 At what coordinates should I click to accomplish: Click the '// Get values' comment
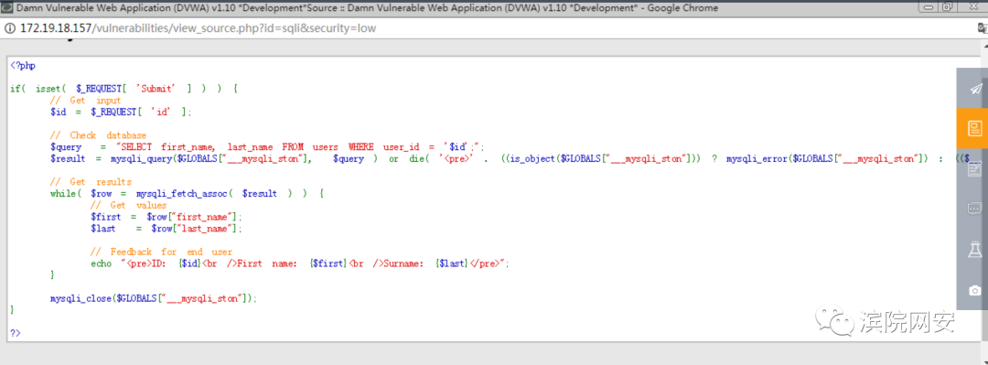[x=129, y=206]
